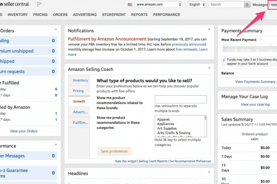Click the Return requests row

28,71
